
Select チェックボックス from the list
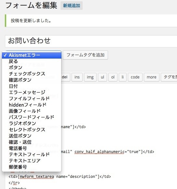pyautogui.click(x=32, y=74)
